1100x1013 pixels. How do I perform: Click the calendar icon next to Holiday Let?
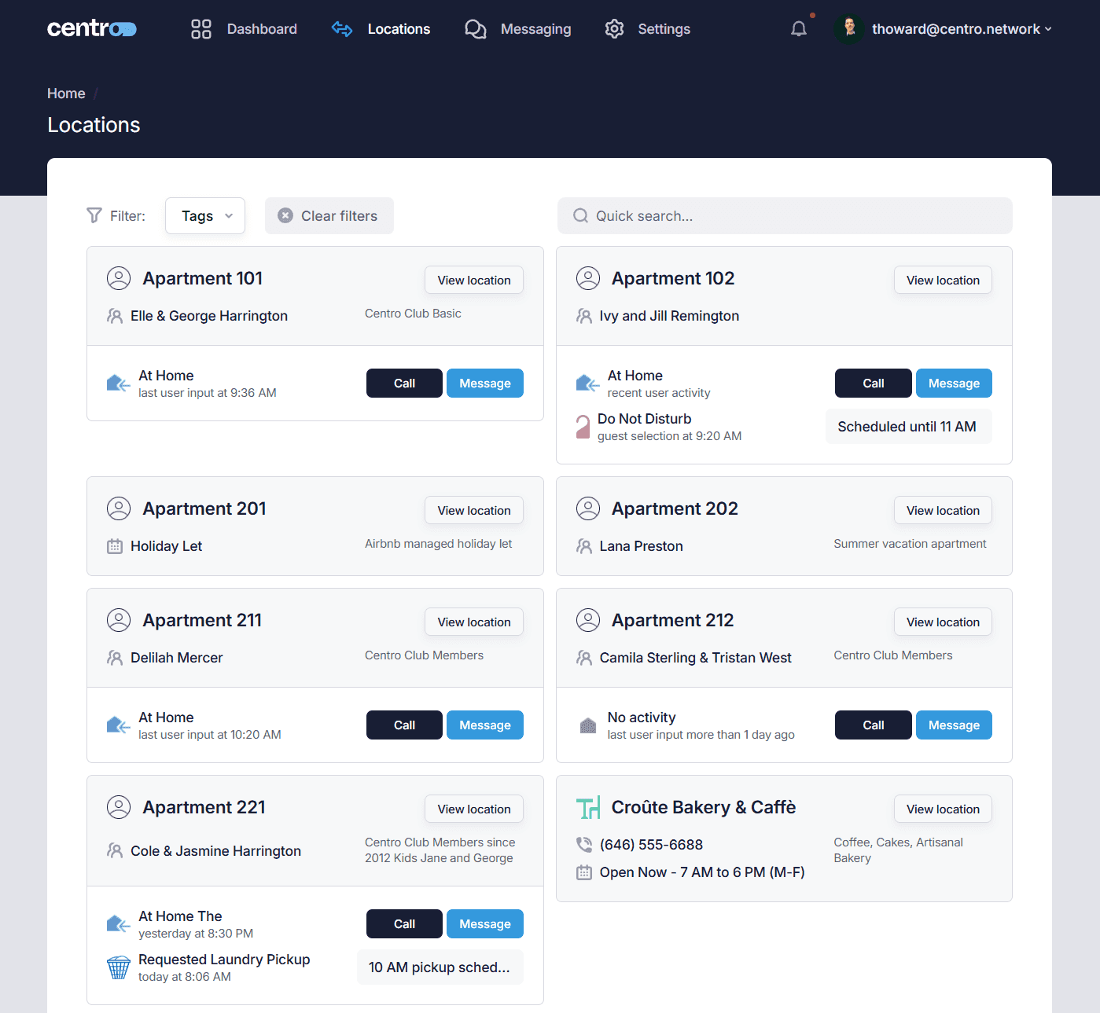[x=115, y=546]
